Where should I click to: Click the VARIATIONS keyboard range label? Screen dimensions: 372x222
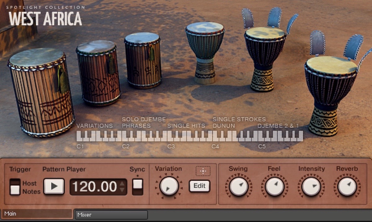[95, 126]
